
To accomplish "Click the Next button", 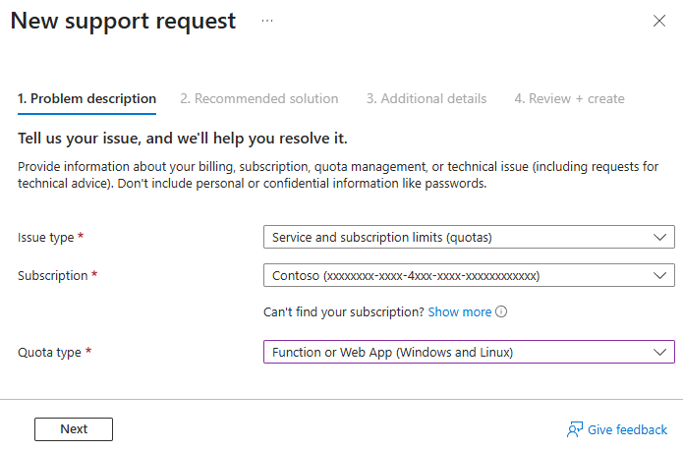I will tap(74, 429).
